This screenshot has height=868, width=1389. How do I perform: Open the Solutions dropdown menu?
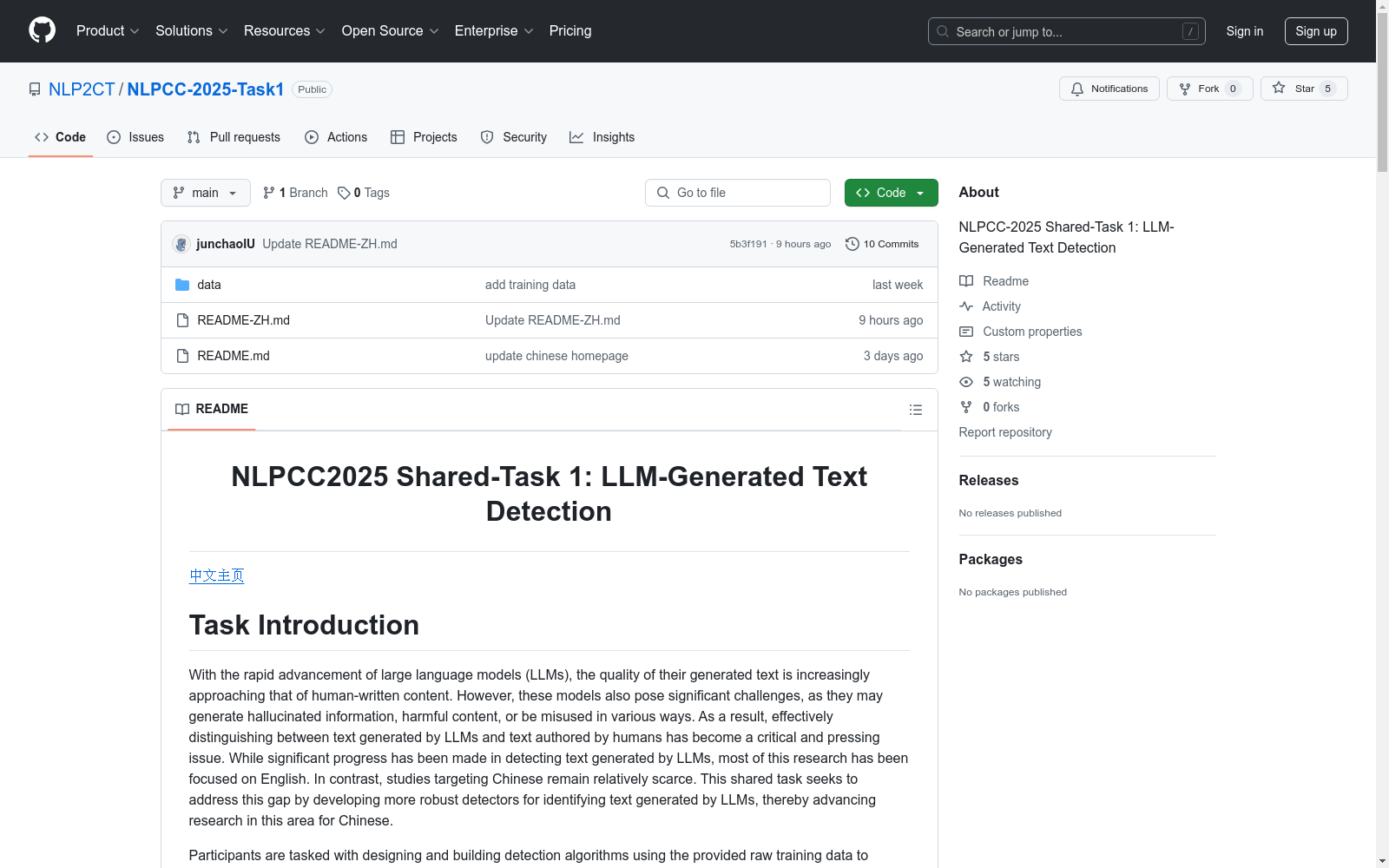tap(191, 31)
